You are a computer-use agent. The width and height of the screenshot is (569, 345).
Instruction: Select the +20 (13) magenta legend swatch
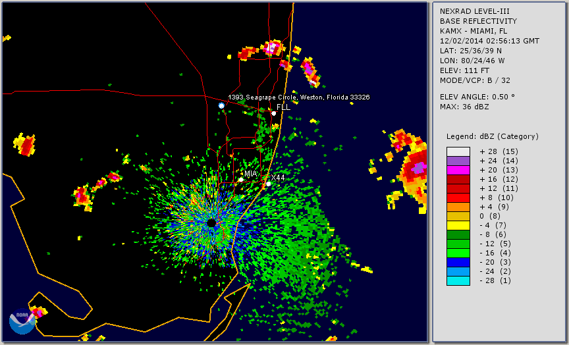(x=458, y=170)
